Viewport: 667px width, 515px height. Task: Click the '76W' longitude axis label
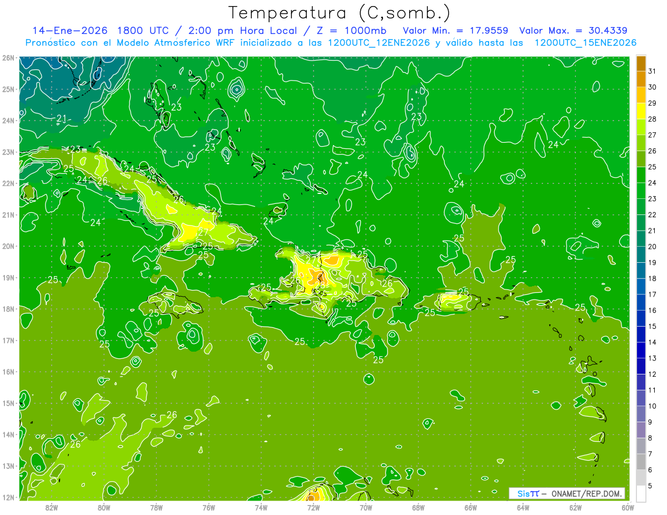pyautogui.click(x=208, y=508)
